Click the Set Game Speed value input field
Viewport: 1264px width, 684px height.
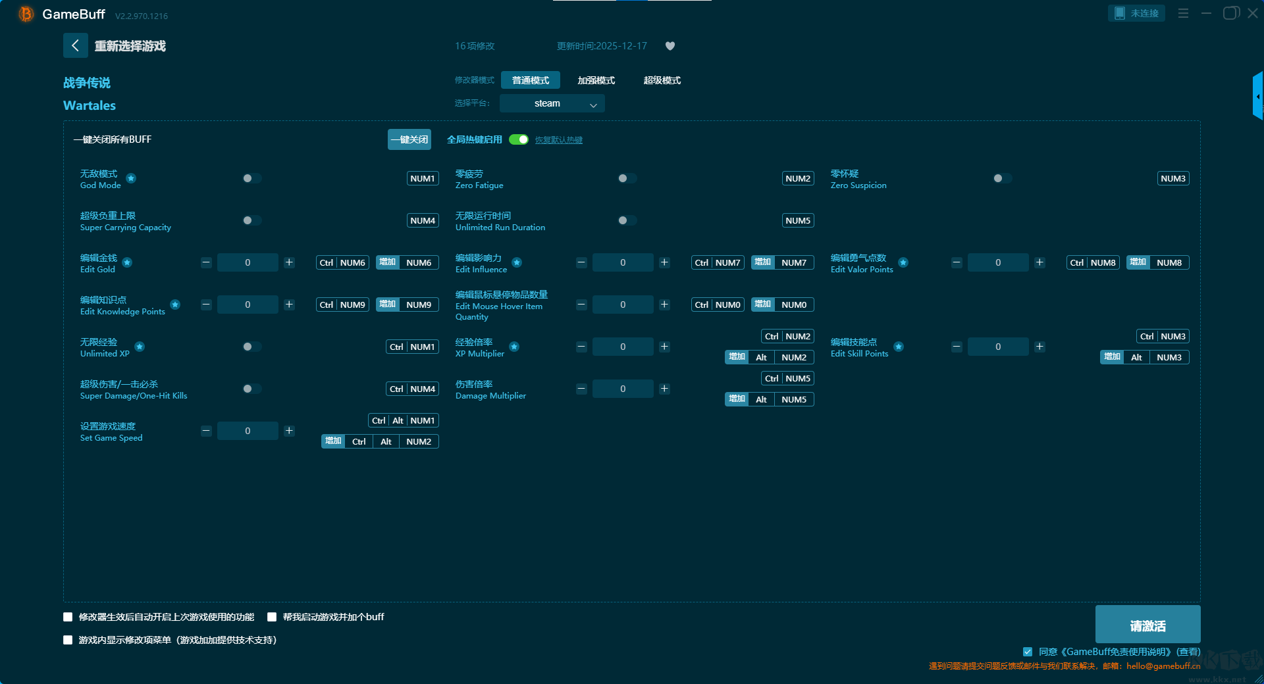[248, 431]
